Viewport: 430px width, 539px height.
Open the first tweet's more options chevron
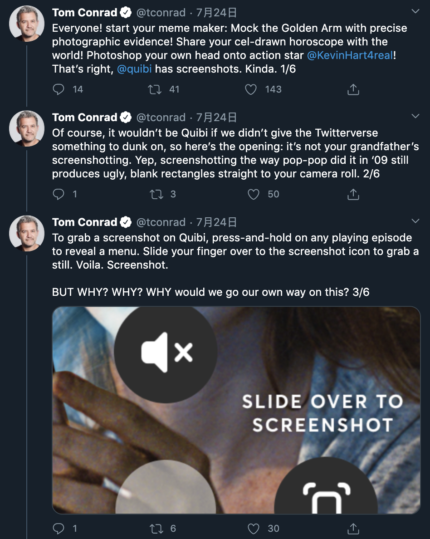click(x=415, y=11)
